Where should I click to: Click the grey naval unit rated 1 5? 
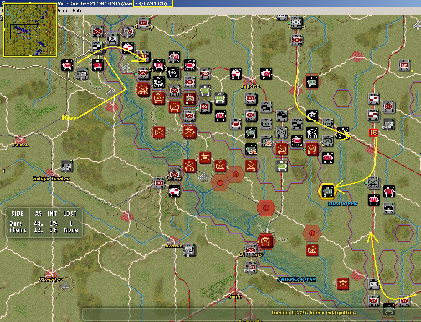coord(389,208)
